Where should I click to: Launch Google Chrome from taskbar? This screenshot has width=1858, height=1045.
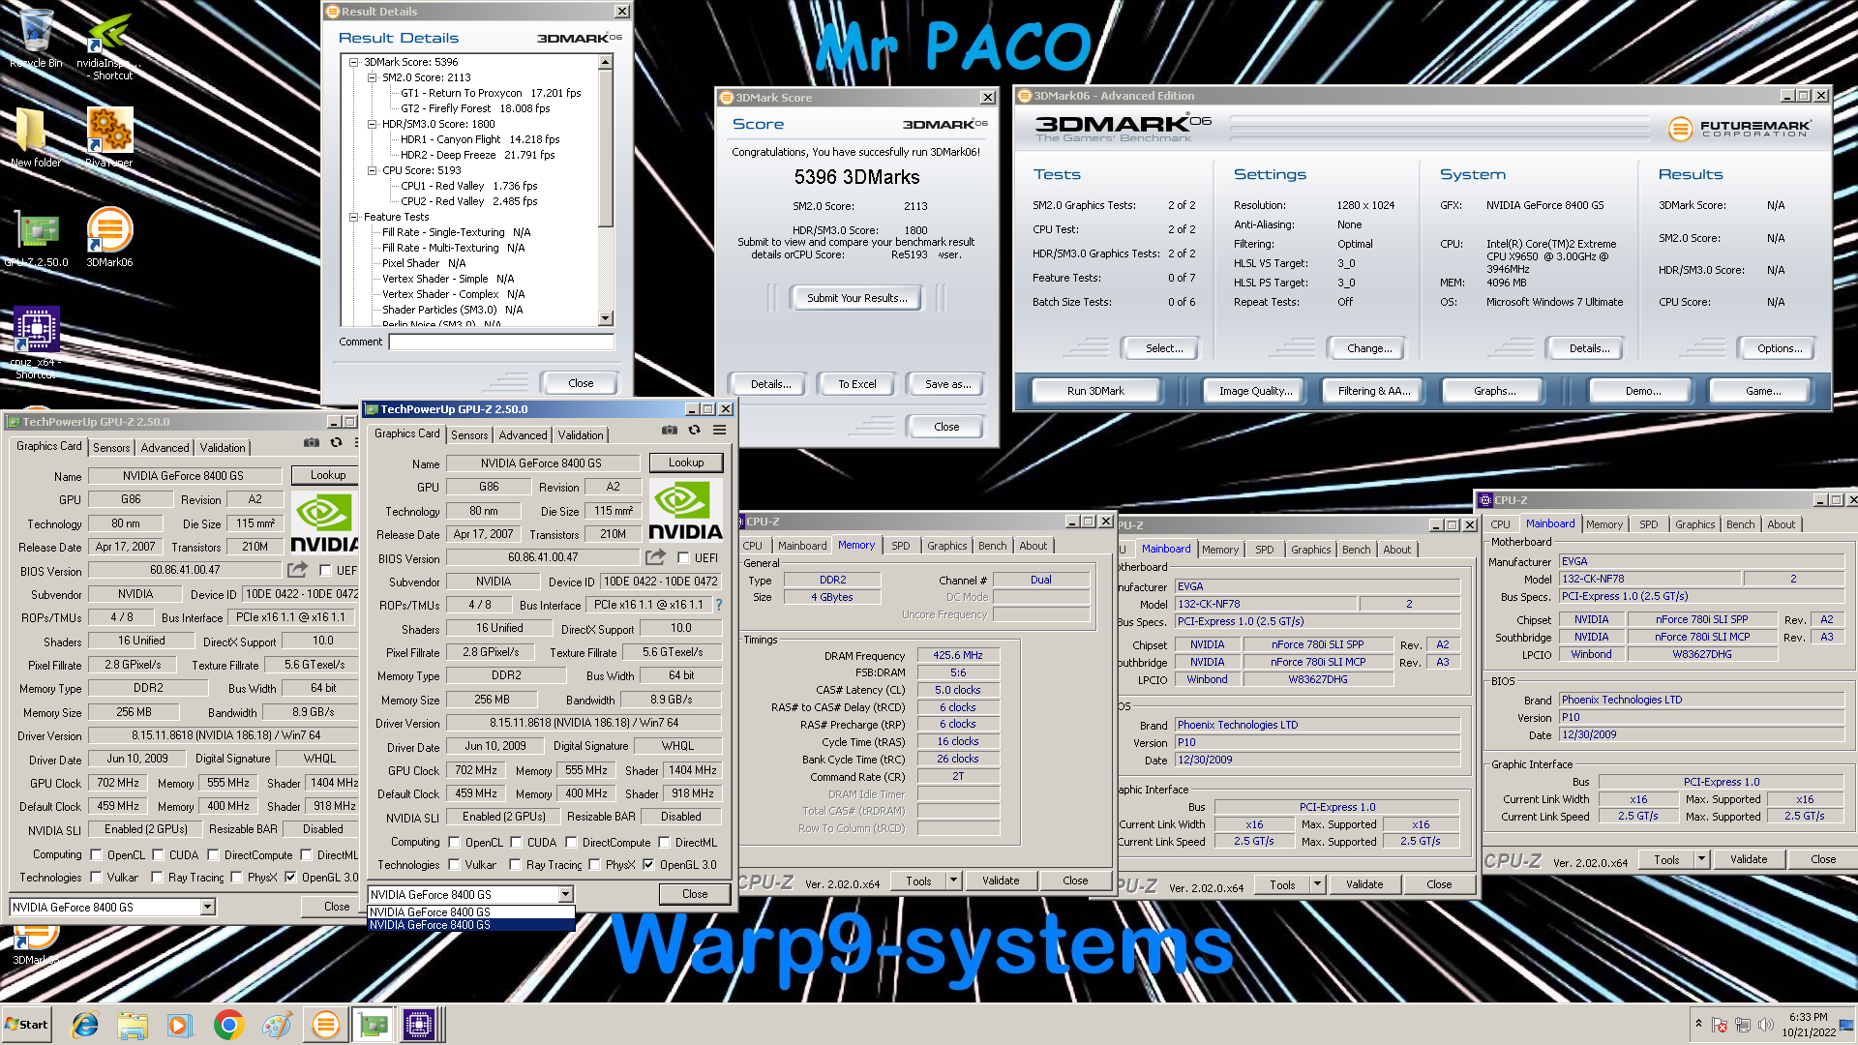(x=228, y=1025)
